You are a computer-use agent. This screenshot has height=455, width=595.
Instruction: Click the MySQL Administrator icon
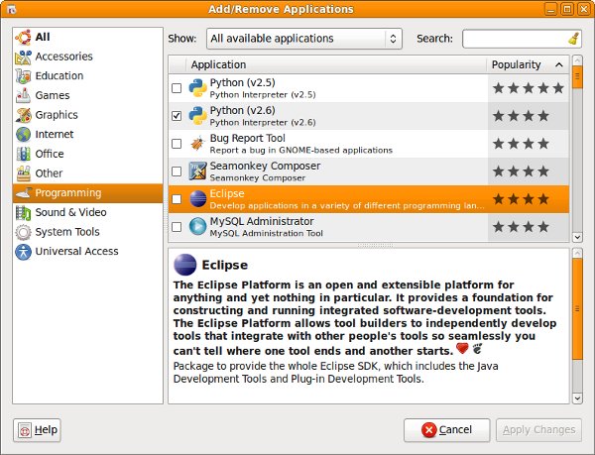click(197, 227)
